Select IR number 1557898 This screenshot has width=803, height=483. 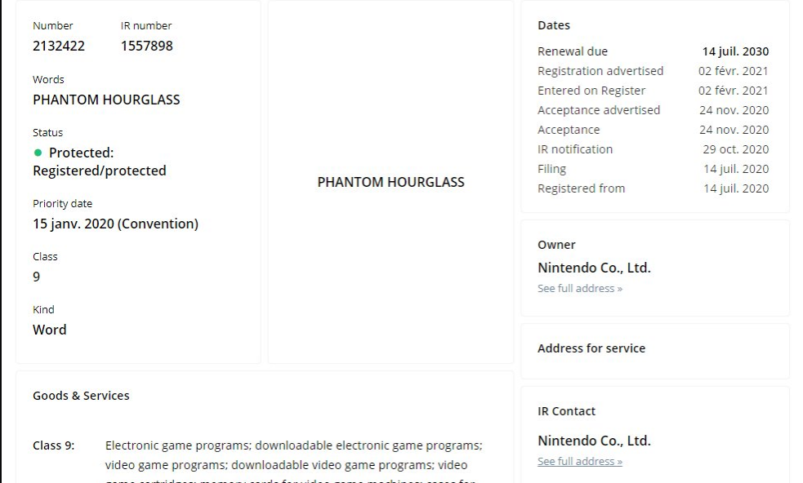click(x=146, y=46)
